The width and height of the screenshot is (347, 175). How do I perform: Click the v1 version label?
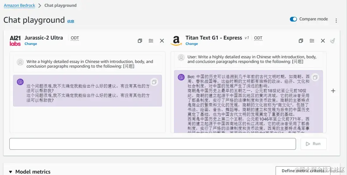(x=247, y=38)
